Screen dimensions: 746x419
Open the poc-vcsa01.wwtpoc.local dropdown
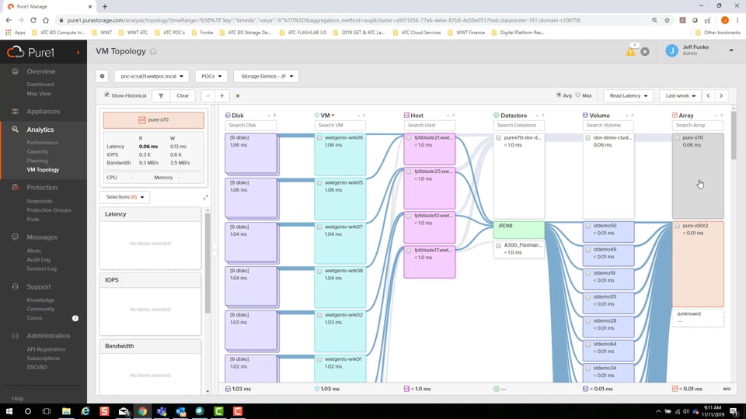coord(152,76)
